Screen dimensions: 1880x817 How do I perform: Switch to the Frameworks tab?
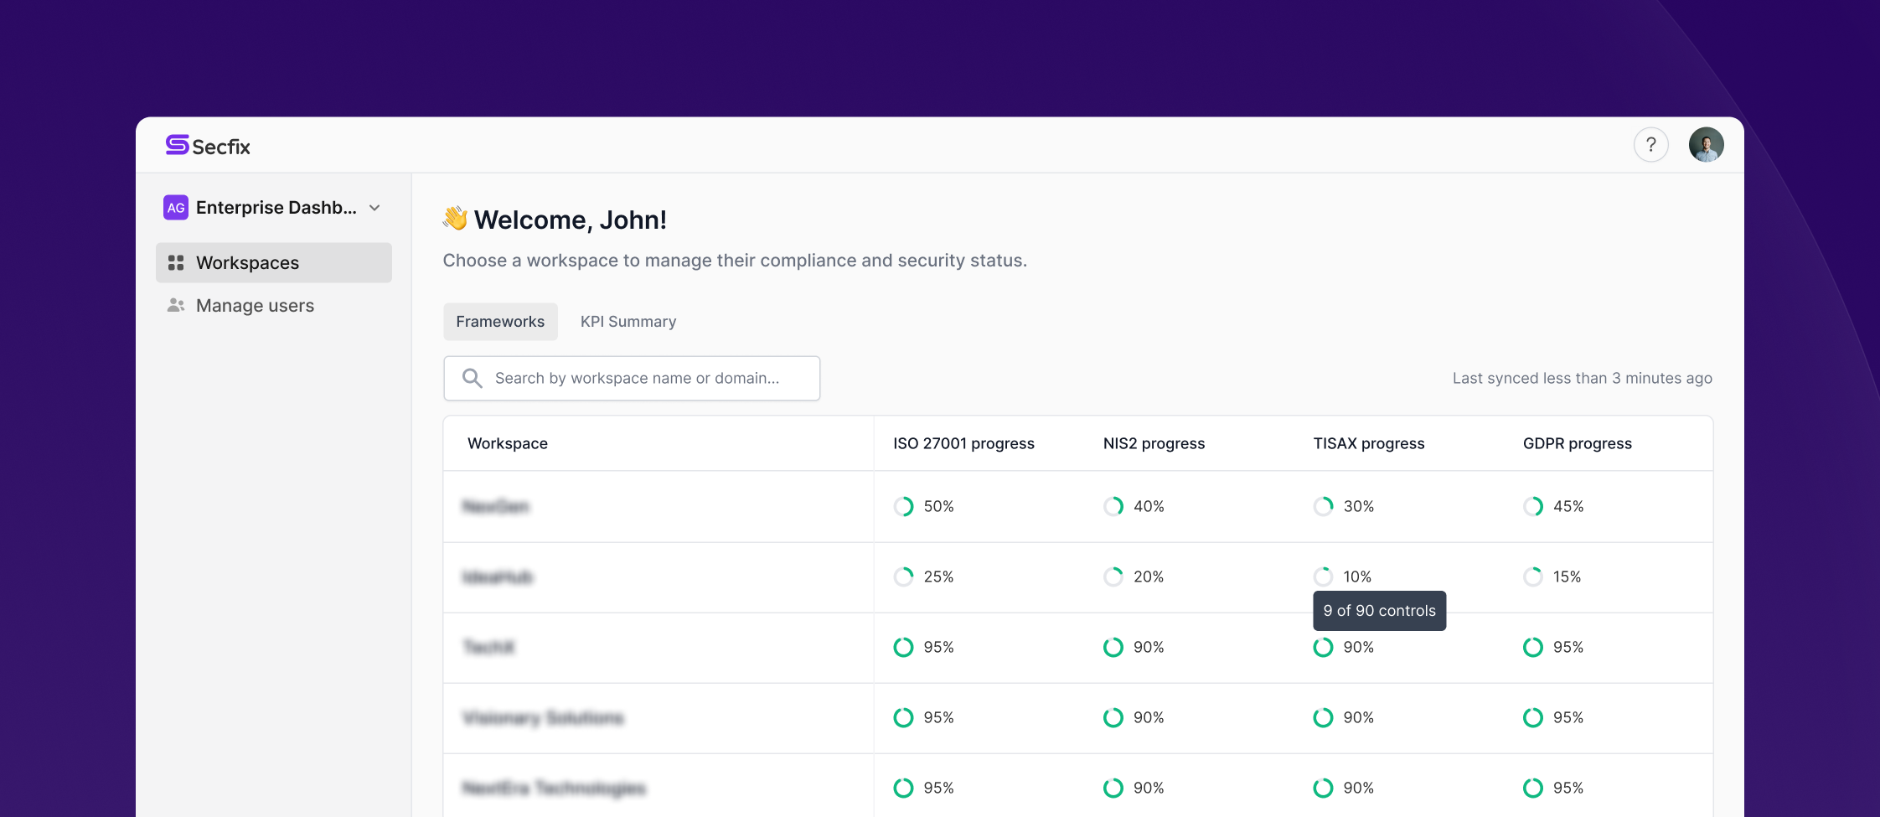(x=500, y=322)
